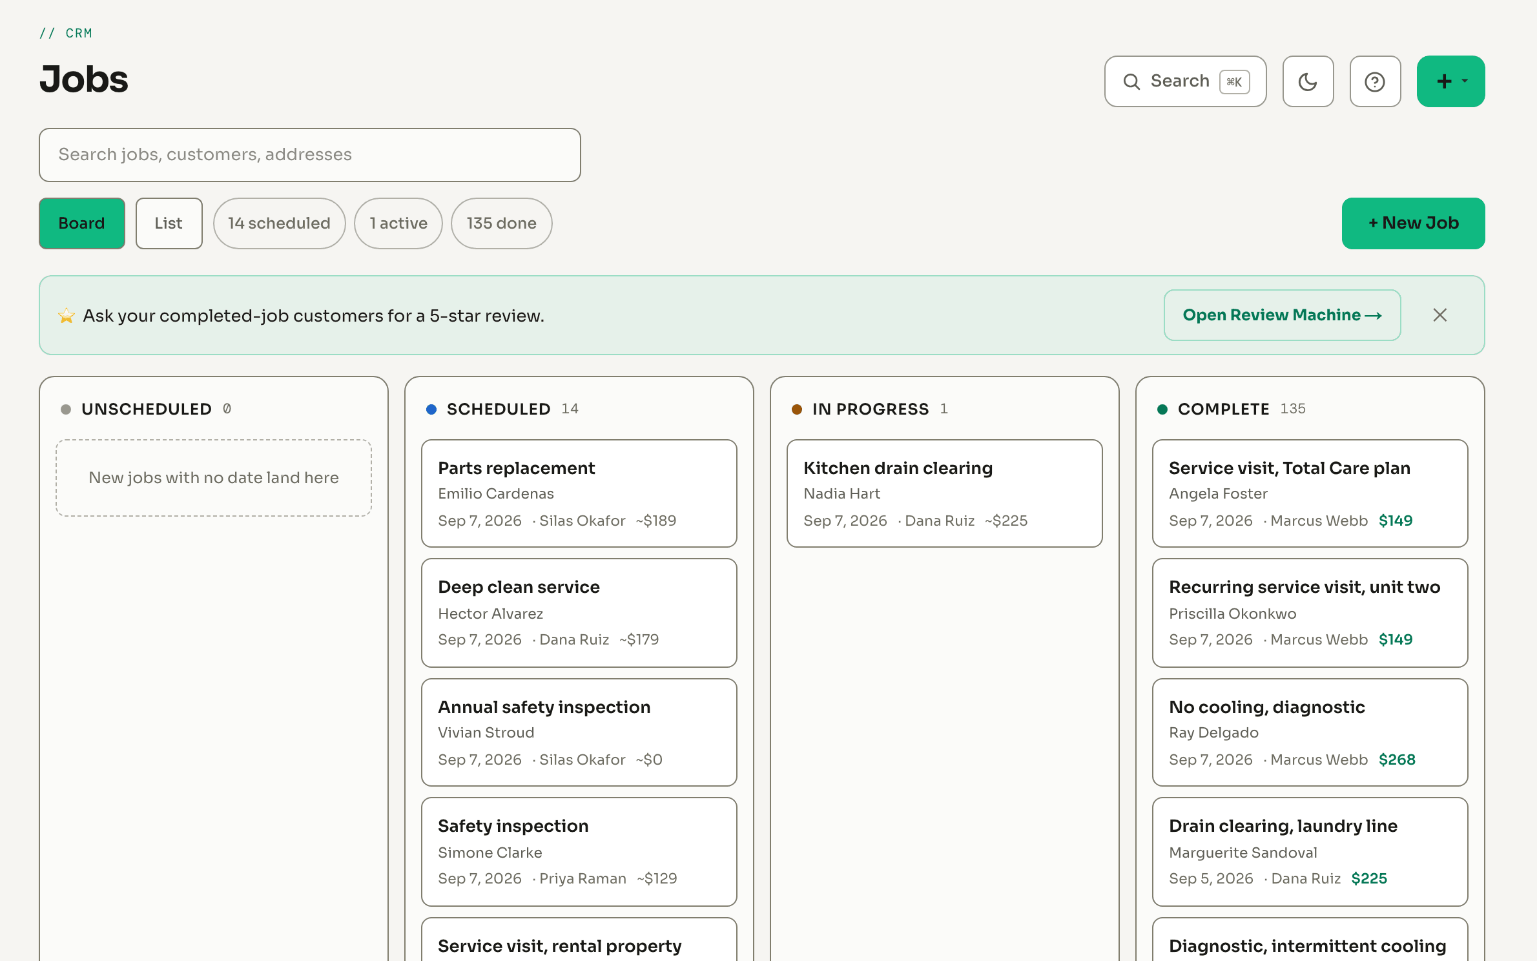Open Annual safety inspection job

(579, 732)
